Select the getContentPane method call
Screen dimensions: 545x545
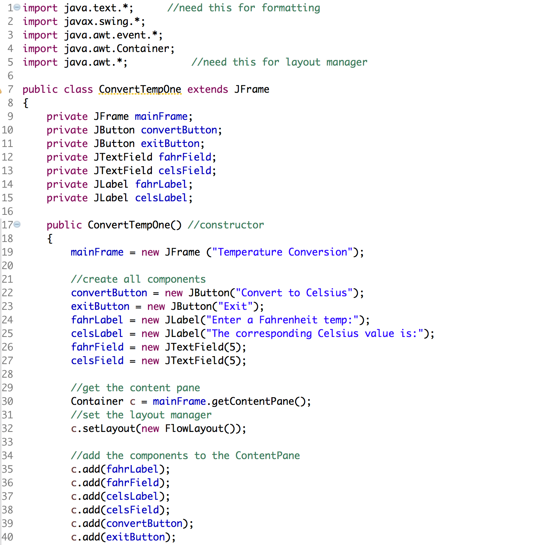point(253,401)
